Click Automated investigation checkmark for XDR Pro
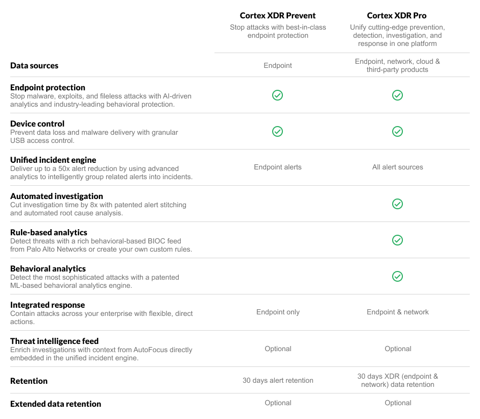Viewport: 480px width, 419px height. coord(397,204)
